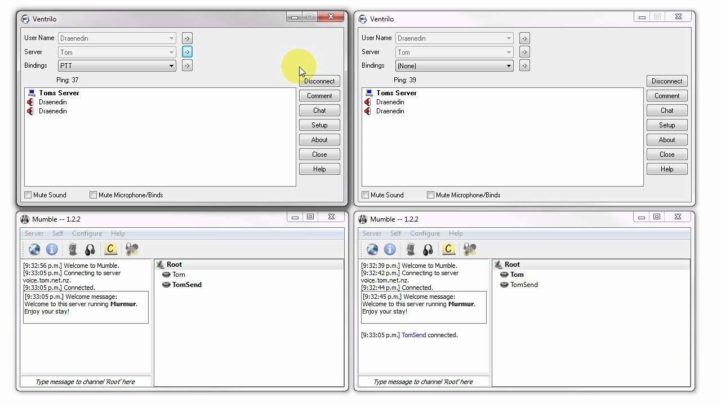Click message input field in left Mumble
The width and height of the screenshot is (721, 406).
(86, 382)
